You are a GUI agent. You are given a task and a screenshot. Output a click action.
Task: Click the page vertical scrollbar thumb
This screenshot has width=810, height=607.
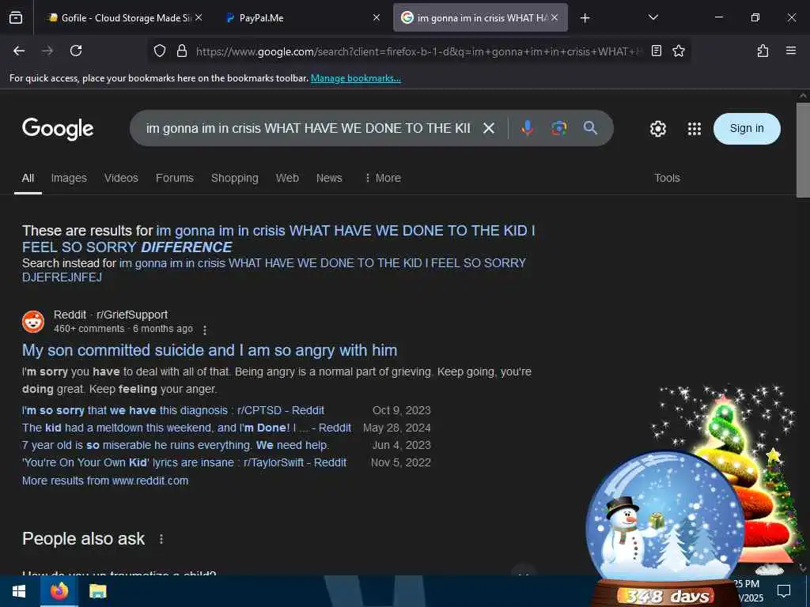803,149
